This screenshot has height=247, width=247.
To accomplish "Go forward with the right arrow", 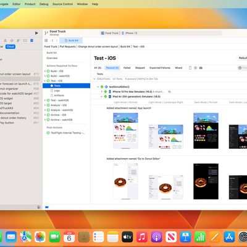I will tap(57, 40).
